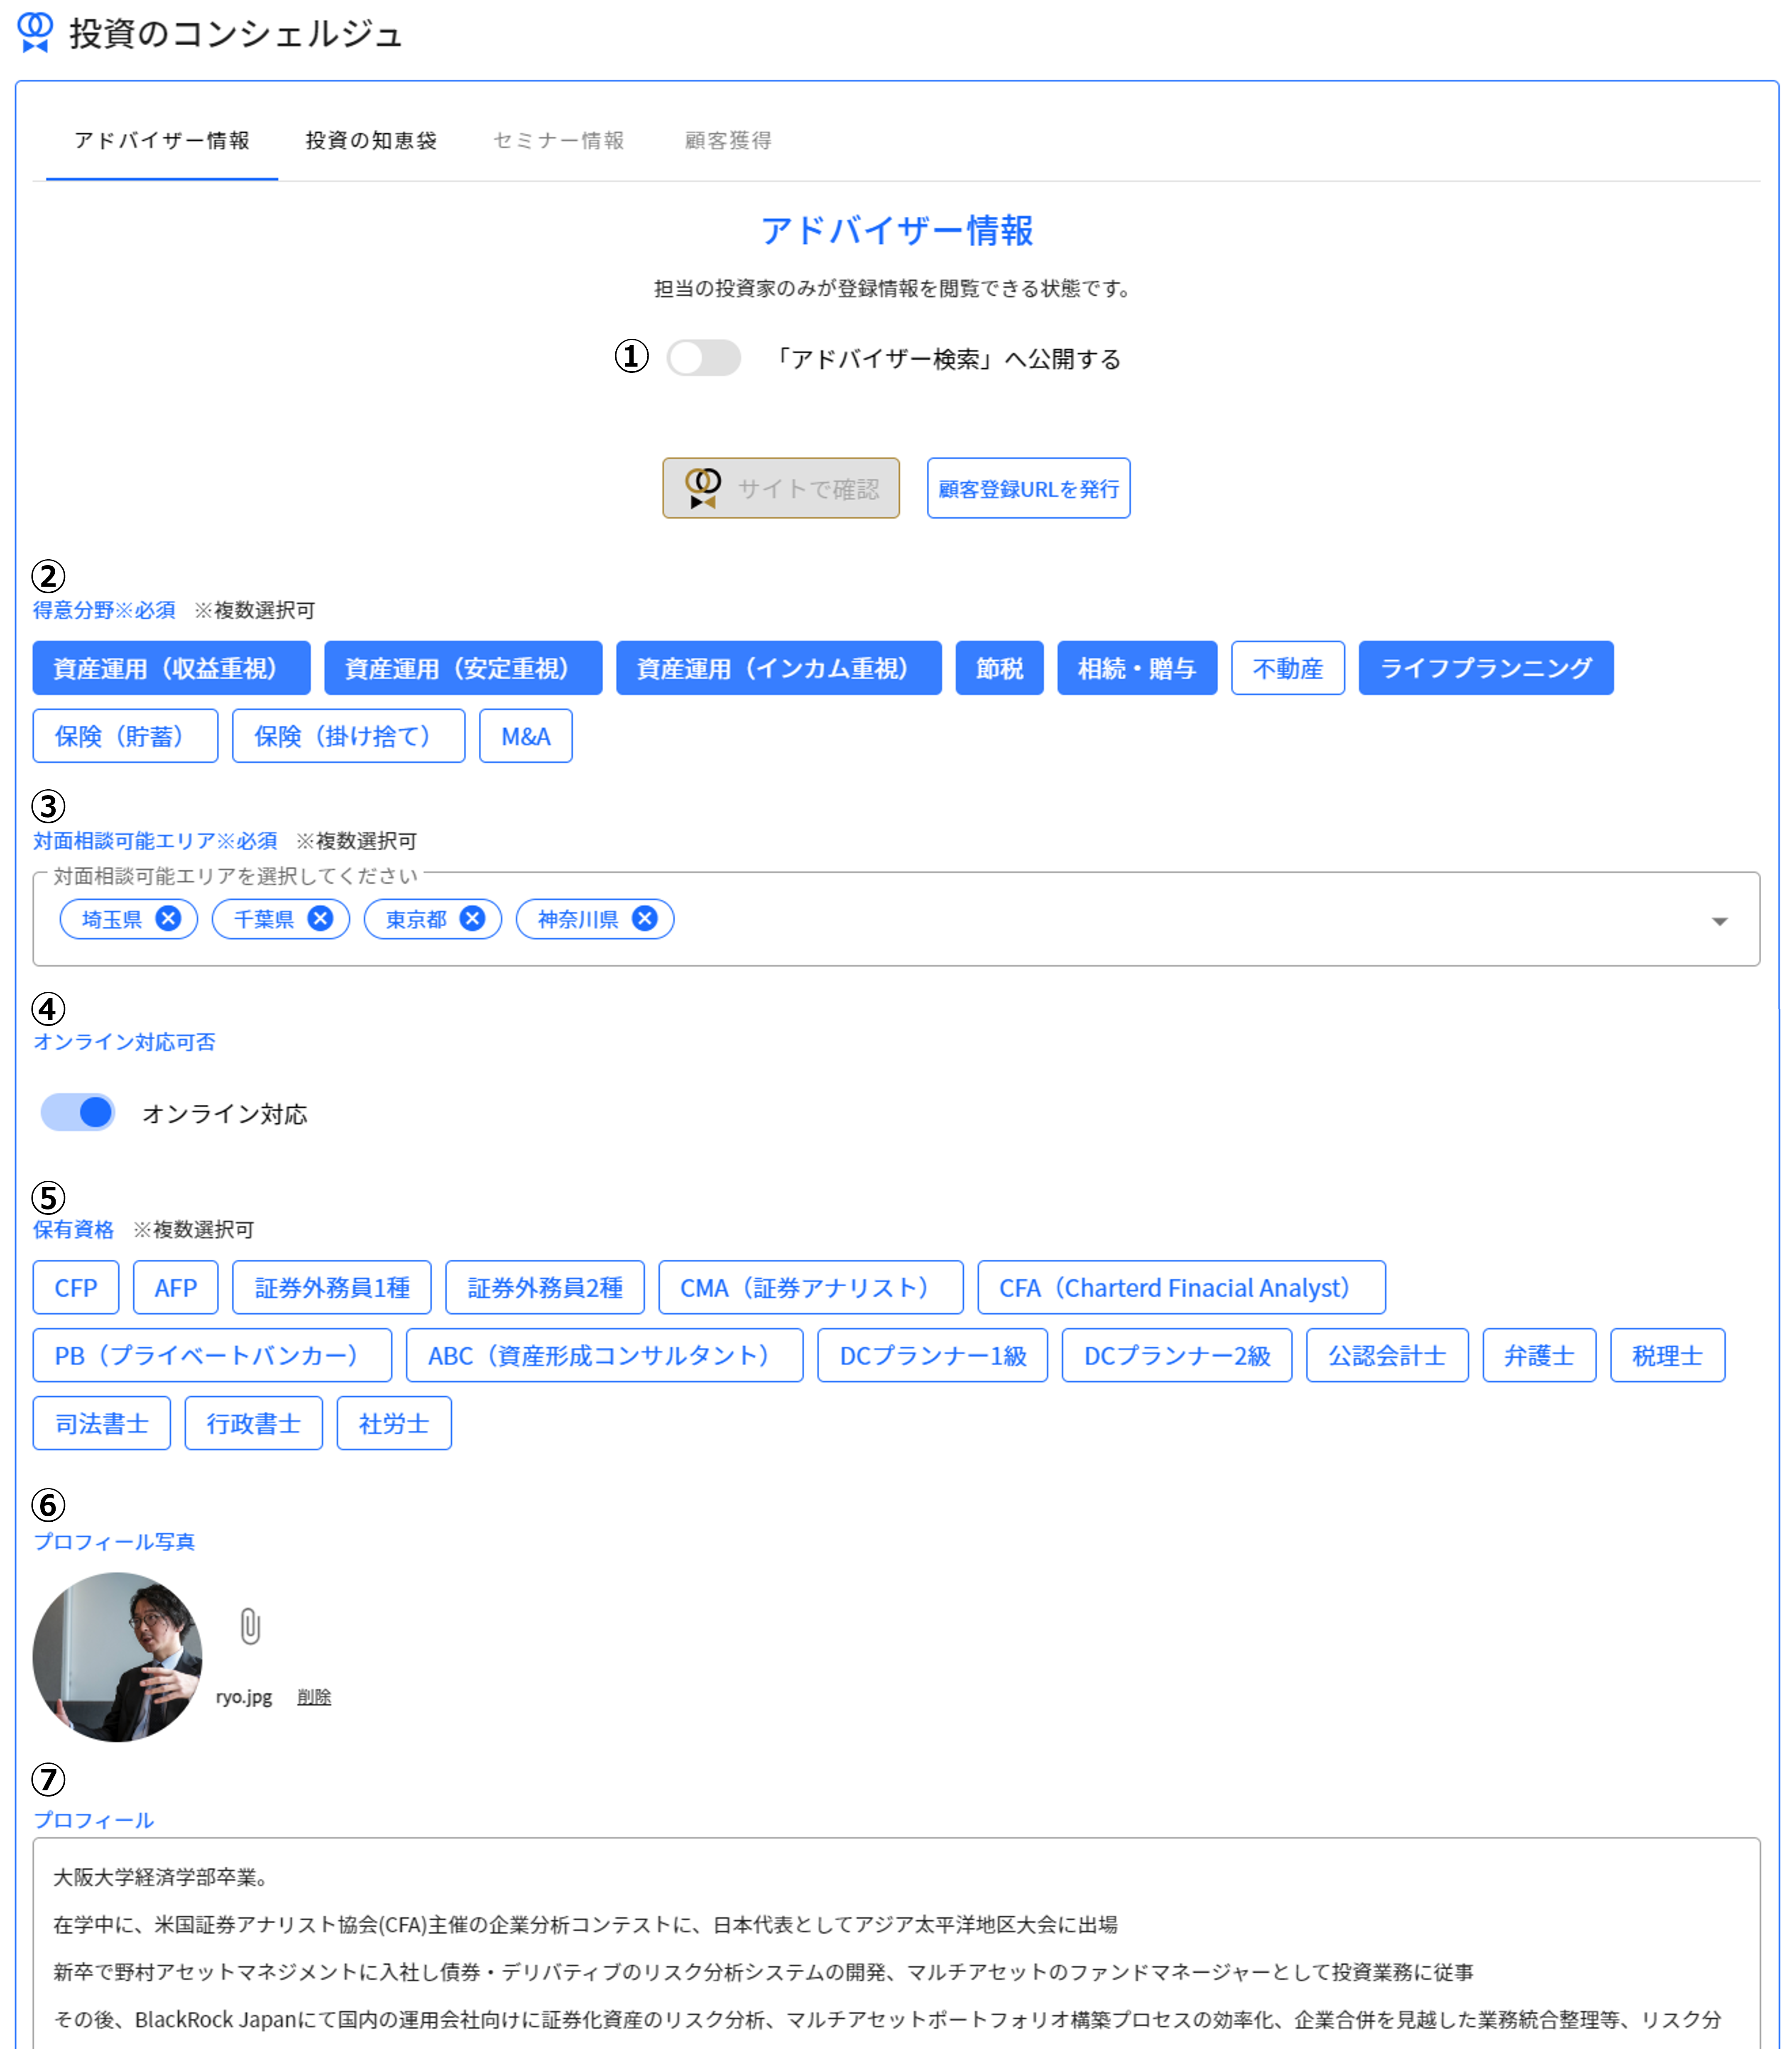Screen dimensions: 1792x2049
Task: Remove 千葉県 chip via its X icon
Action: 320,918
